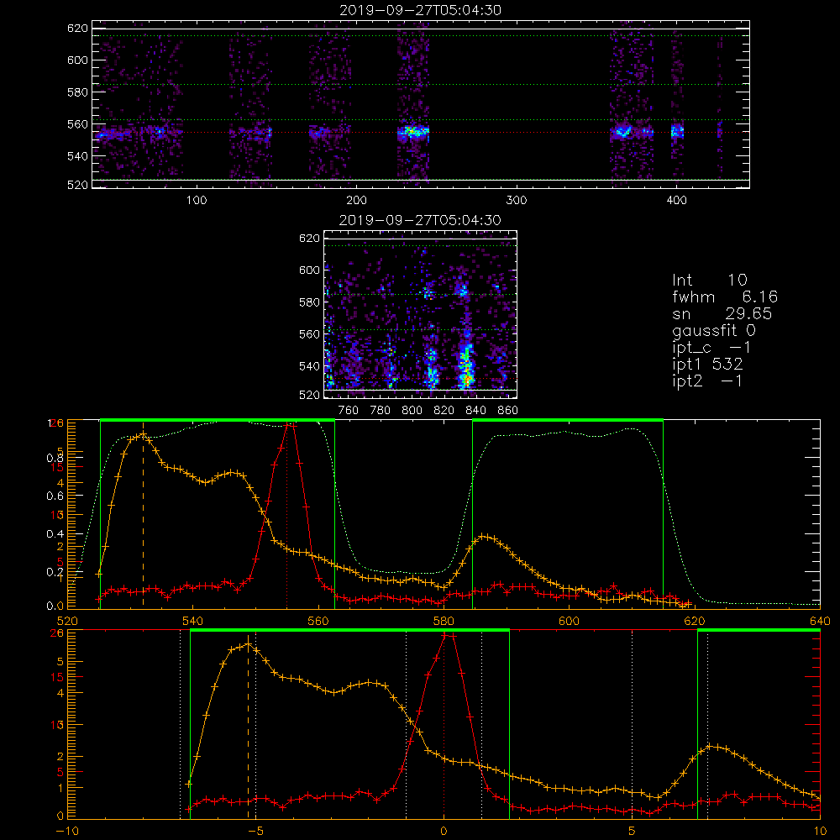Click x-axis label 560 on third plot
The width and height of the screenshot is (840, 840).
(x=318, y=621)
